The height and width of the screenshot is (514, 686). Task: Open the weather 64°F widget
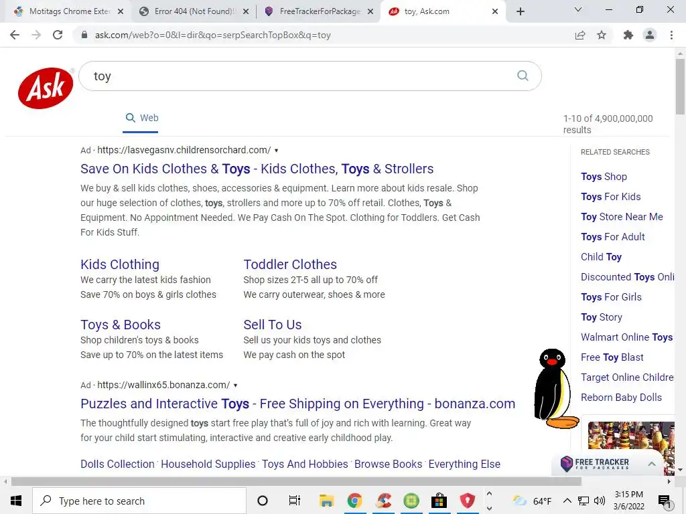(532, 501)
